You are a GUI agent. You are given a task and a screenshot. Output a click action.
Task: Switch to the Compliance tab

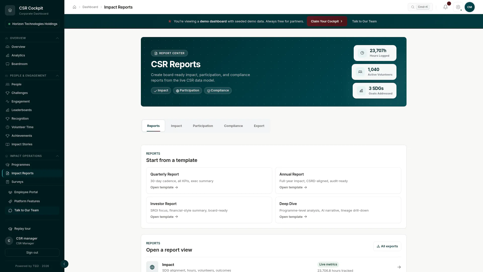pyautogui.click(x=233, y=126)
